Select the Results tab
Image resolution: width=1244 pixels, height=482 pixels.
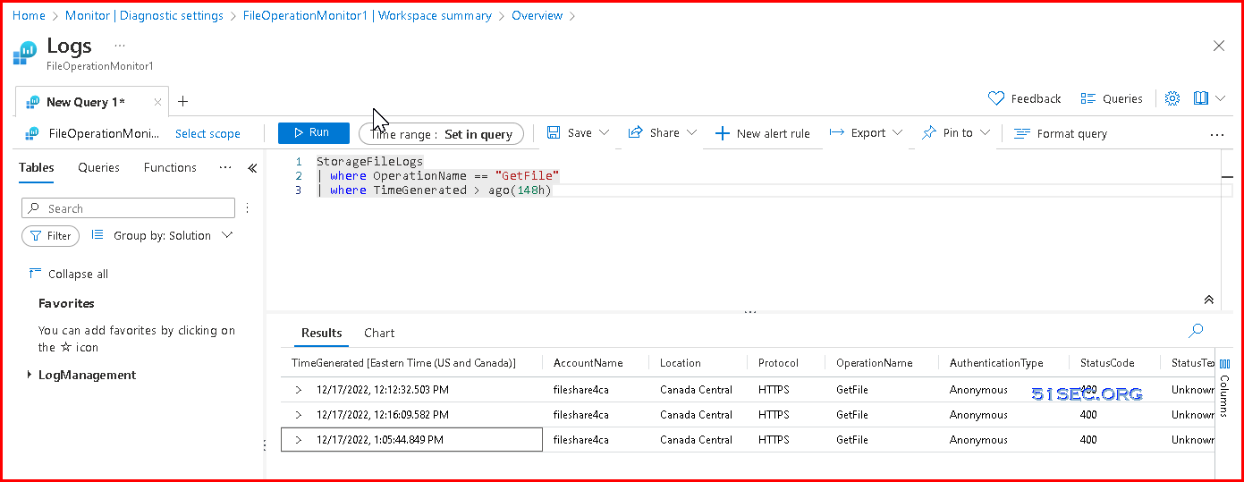click(x=322, y=333)
